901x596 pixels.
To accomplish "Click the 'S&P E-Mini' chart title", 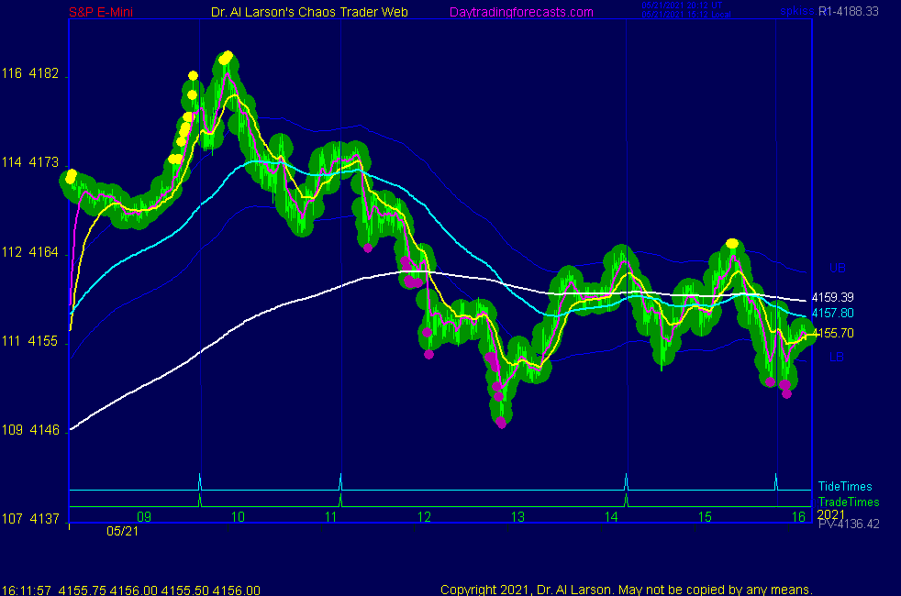I will click(101, 12).
